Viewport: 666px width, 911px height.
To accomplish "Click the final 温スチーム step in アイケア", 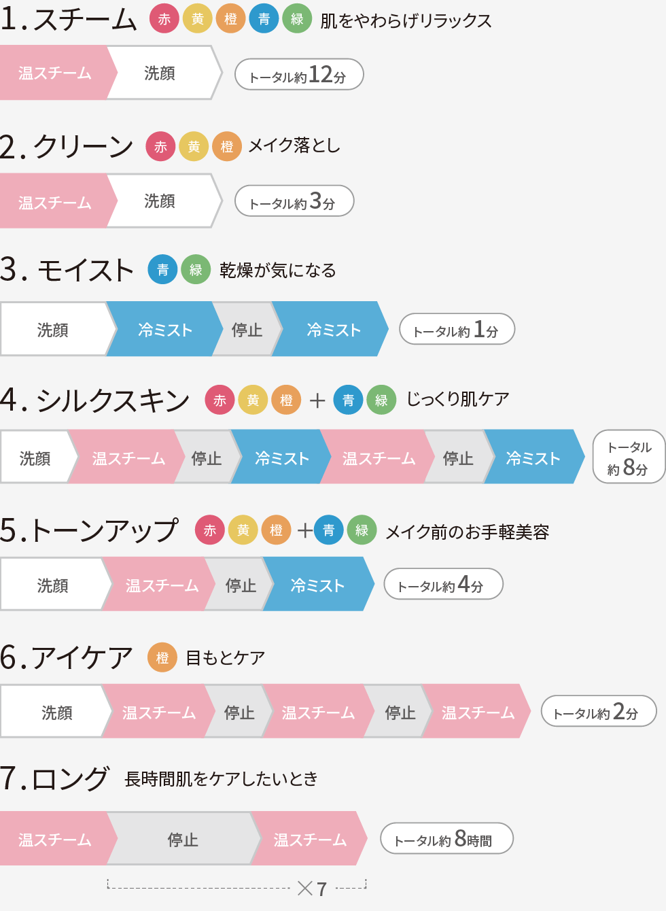I will [x=477, y=711].
